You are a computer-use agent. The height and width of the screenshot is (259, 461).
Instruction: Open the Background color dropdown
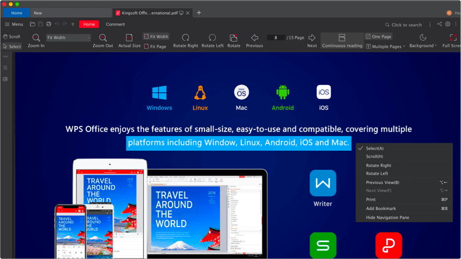click(x=423, y=41)
